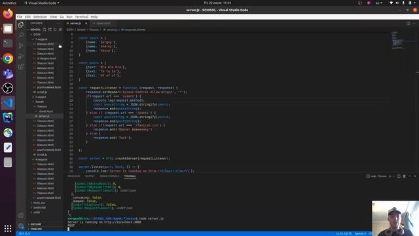
Task: Kill the terminal with trash icon
Action: (405, 176)
